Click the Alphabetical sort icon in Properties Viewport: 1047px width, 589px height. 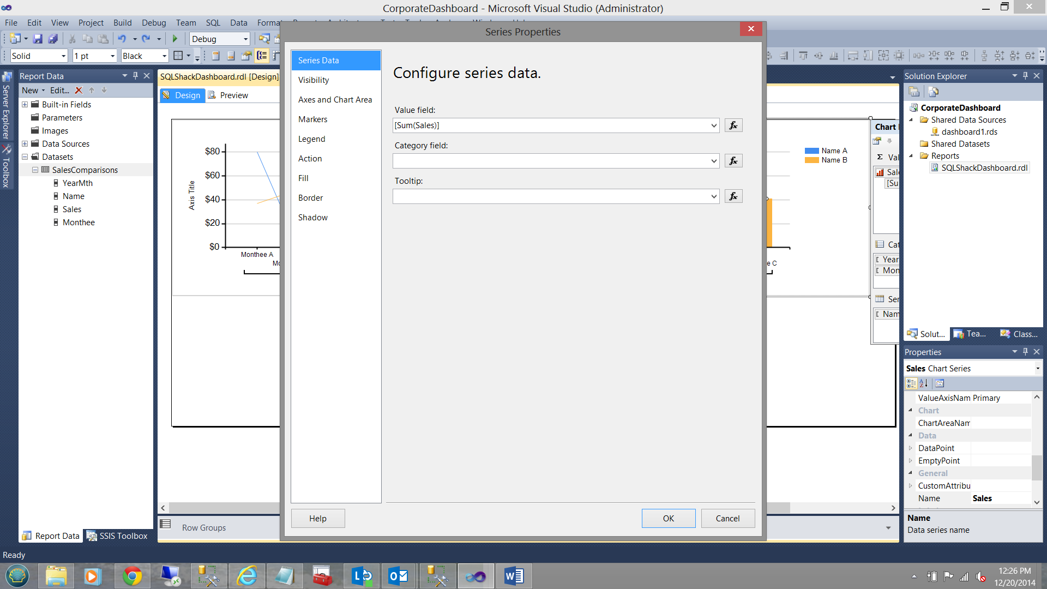coord(923,383)
